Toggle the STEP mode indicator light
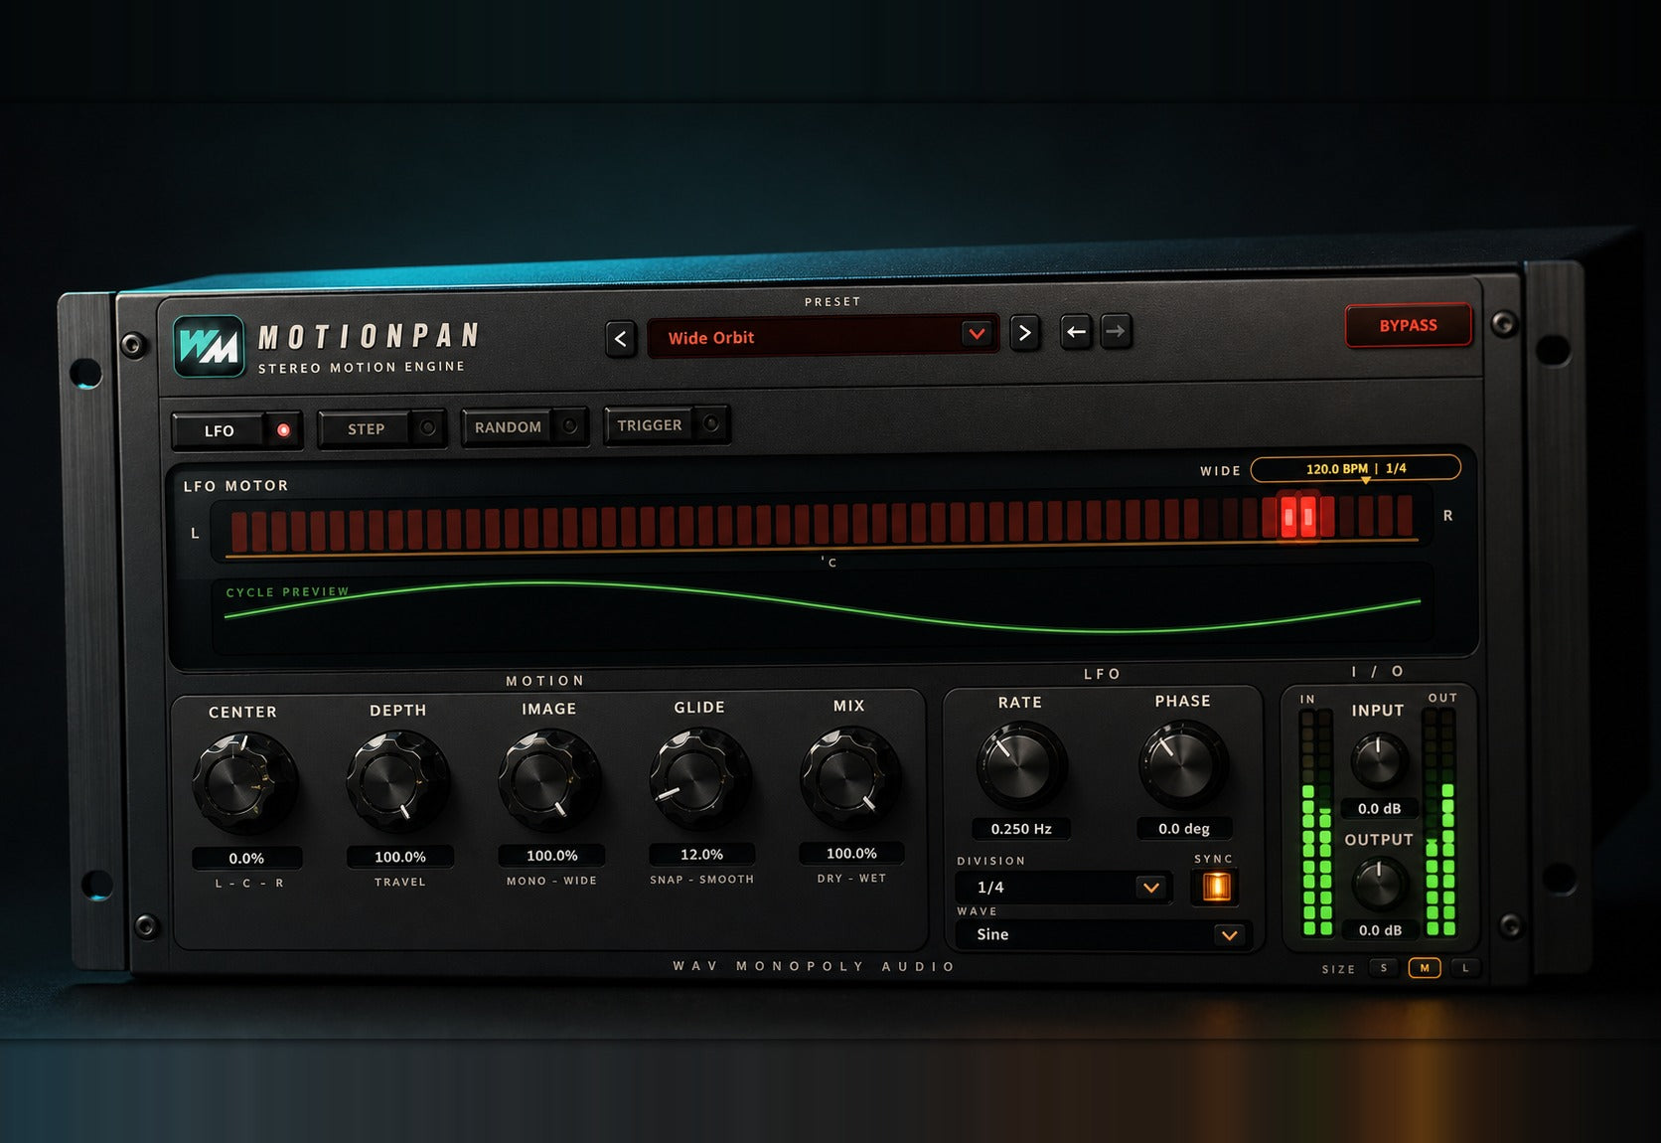 (x=428, y=427)
